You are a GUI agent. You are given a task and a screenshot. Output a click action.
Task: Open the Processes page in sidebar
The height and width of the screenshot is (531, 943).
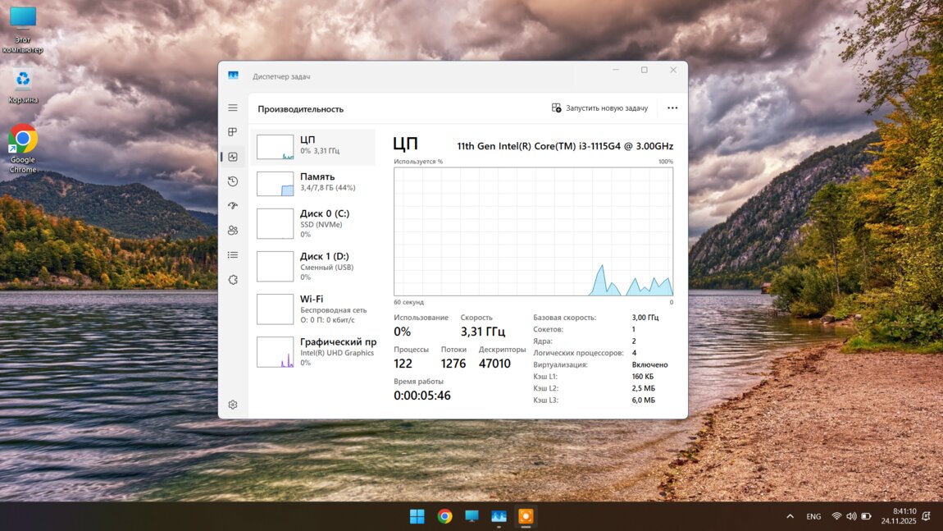(233, 132)
